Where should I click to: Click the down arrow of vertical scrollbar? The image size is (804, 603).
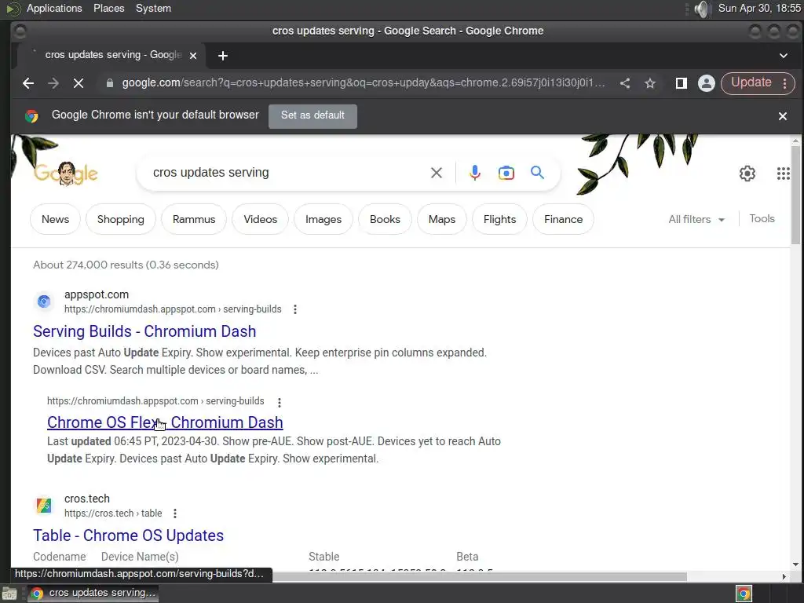pos(796,565)
